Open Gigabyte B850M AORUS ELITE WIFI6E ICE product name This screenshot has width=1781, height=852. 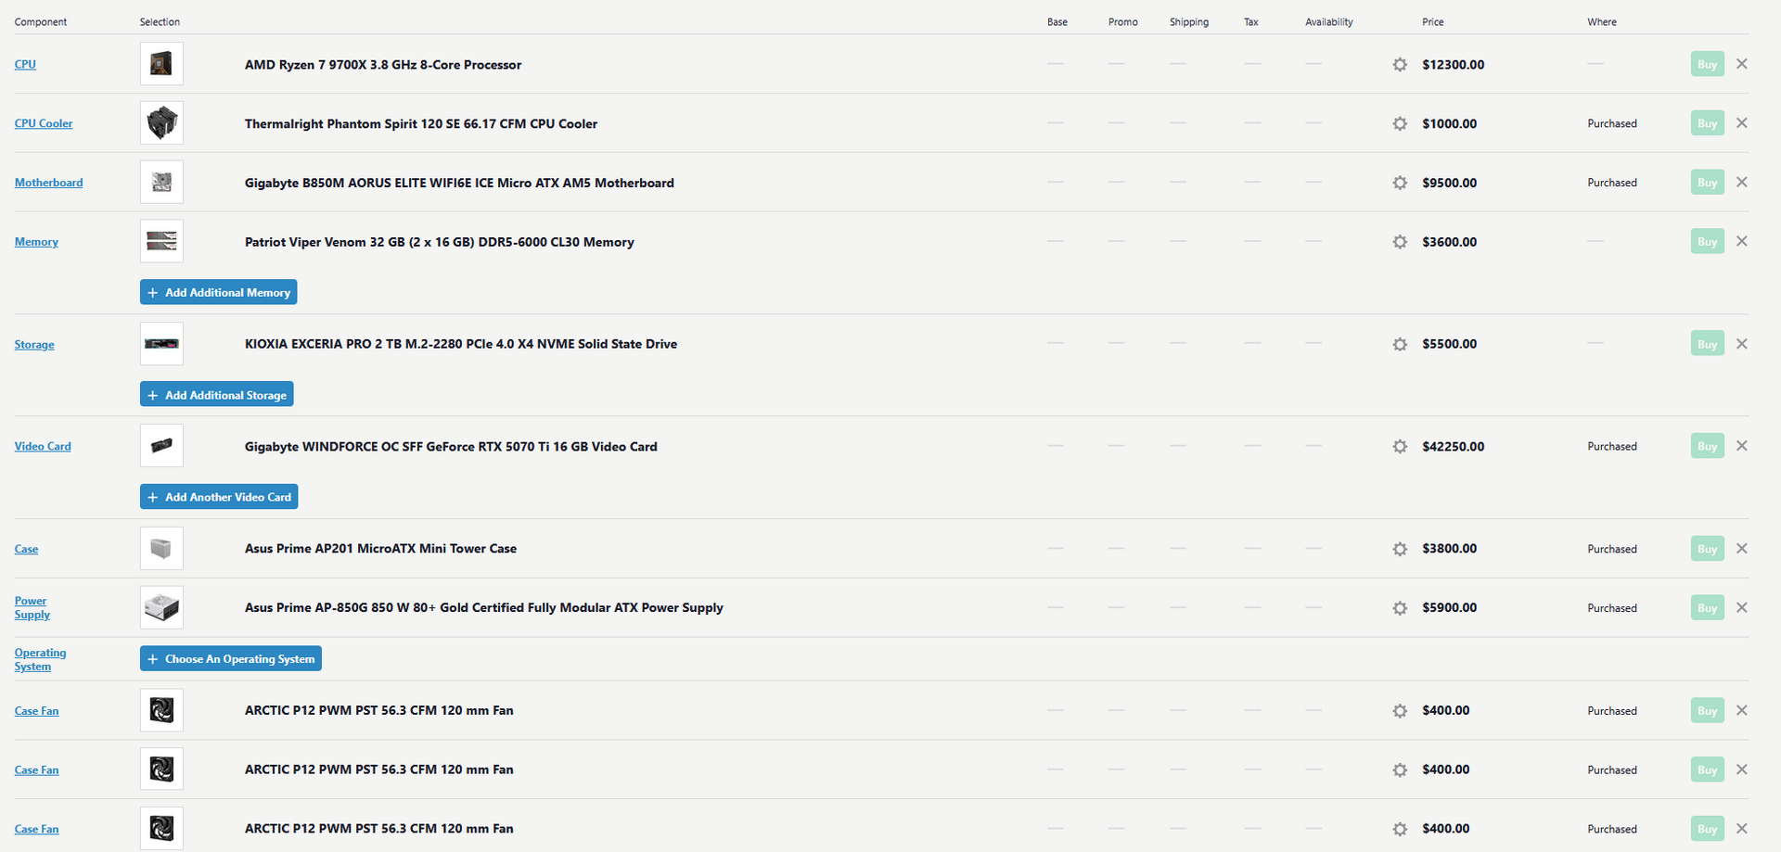459,183
